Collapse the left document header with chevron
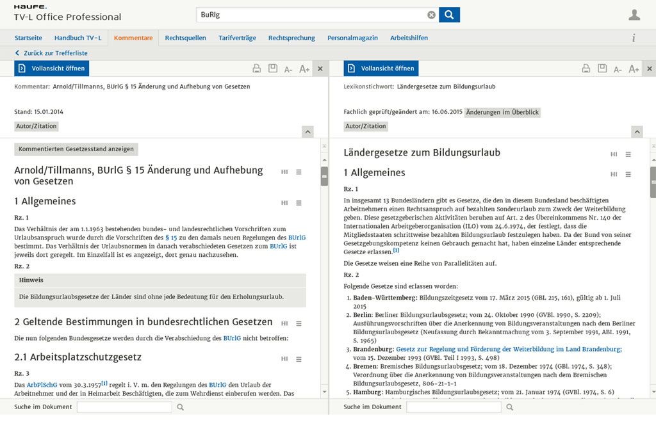656x429 pixels. point(307,132)
